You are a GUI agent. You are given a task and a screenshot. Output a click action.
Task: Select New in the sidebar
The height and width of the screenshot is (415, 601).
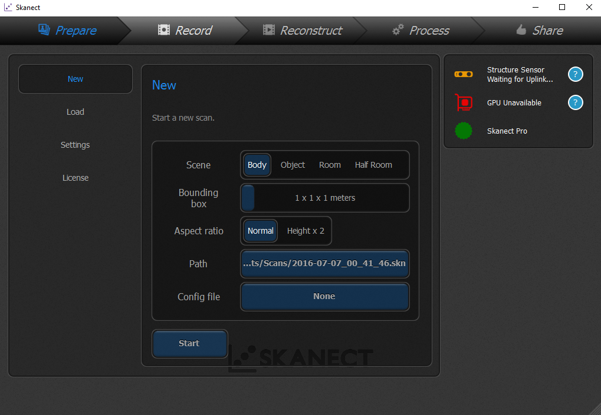[75, 79]
